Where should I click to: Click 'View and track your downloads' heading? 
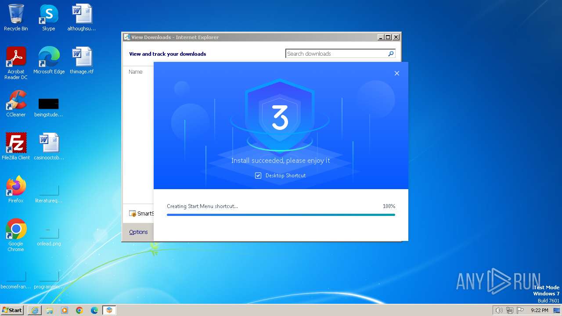(x=167, y=54)
